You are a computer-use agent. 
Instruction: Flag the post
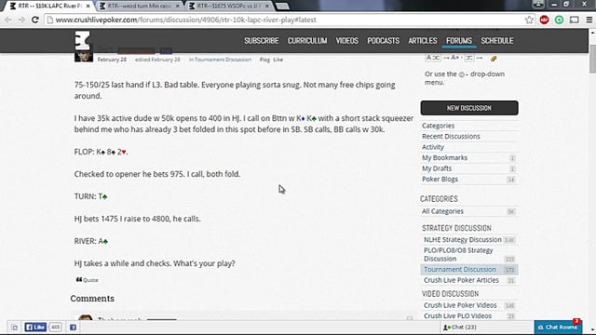(264, 60)
